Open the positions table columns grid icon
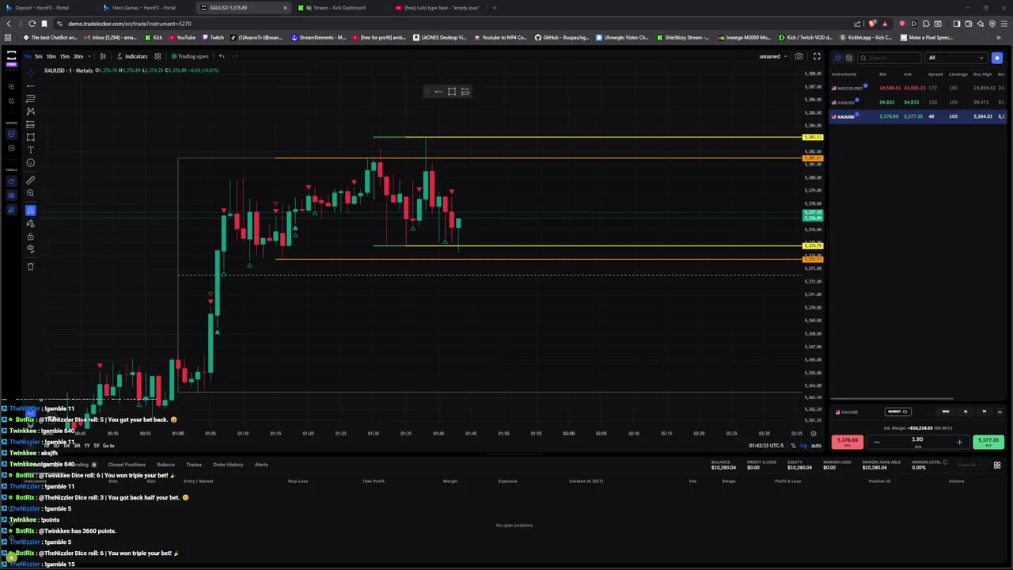This screenshot has height=570, width=1013. tap(997, 465)
